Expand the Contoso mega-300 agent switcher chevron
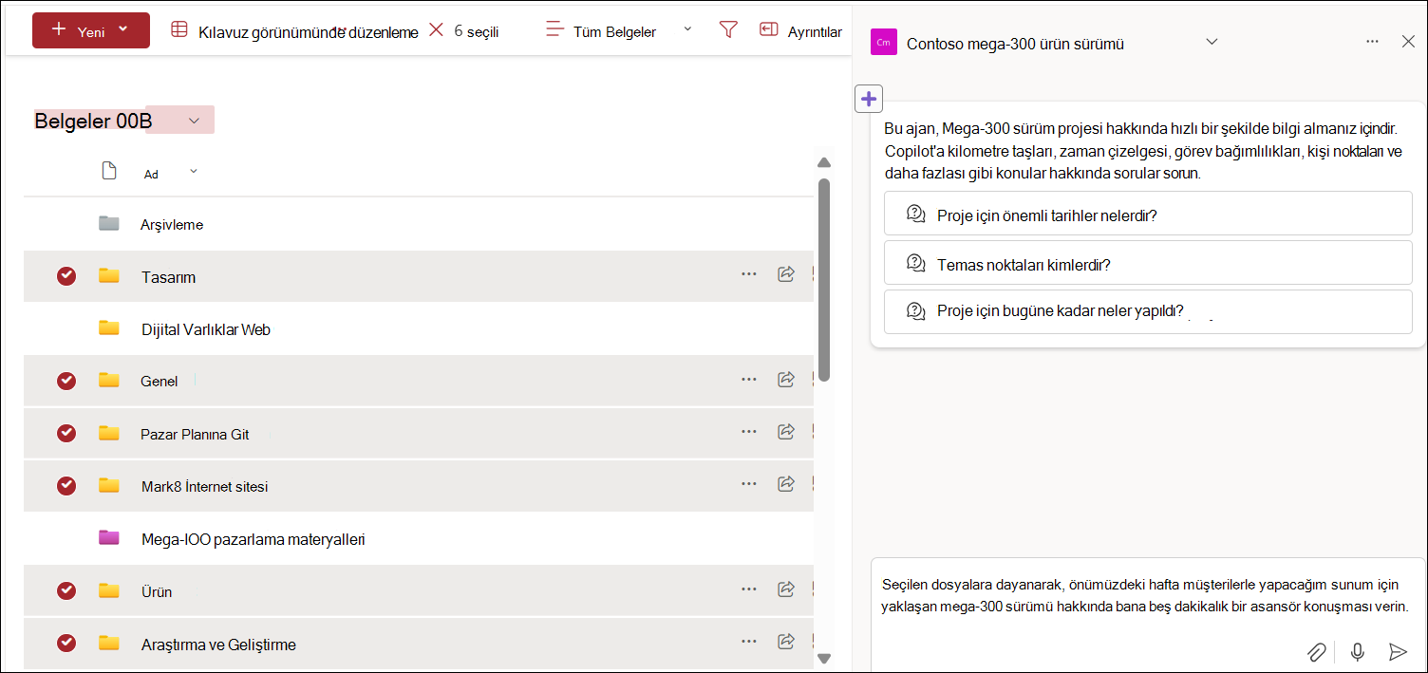This screenshot has height=673, width=1428. (x=1212, y=42)
